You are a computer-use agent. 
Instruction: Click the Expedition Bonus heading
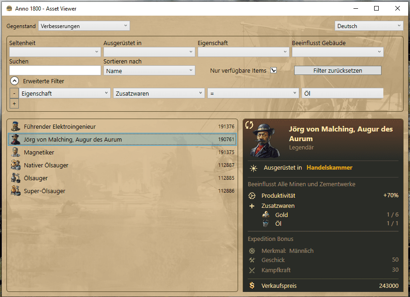pyautogui.click(x=270, y=239)
